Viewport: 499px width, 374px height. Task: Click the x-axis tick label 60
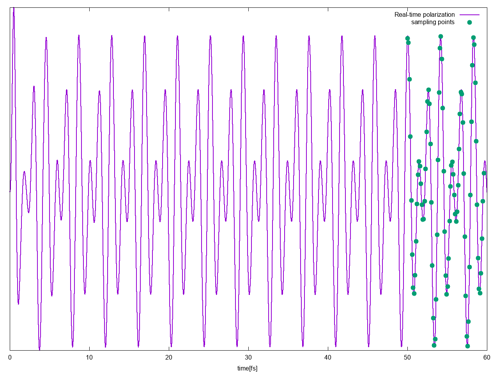pyautogui.click(x=487, y=357)
